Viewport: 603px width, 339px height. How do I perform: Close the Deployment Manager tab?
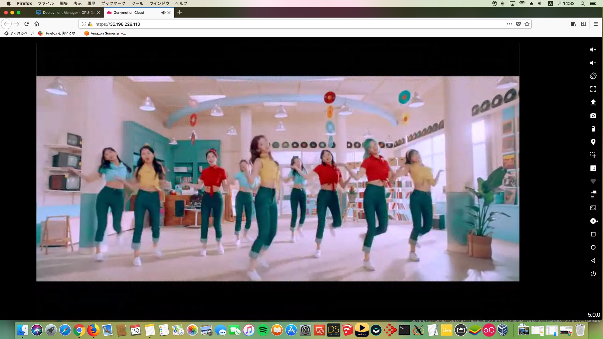[x=98, y=13]
